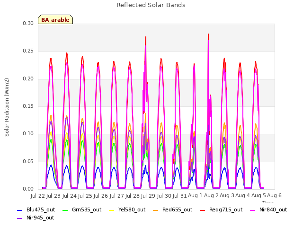Click the Jul 29 x-axis date label
303x227 pixels.
tap(148, 196)
